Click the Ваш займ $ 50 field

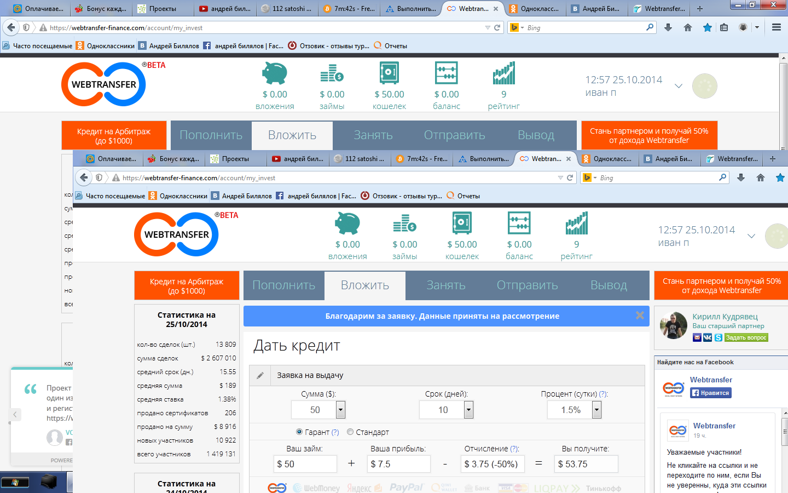305,464
